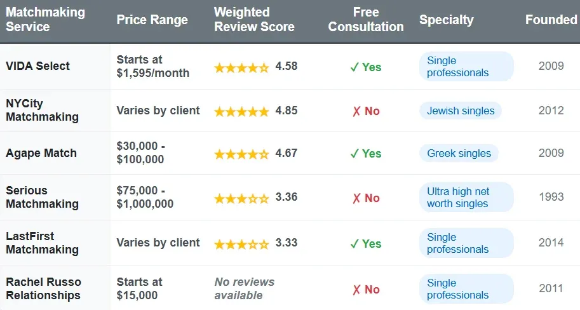Select the Greek singles specialty tag
Screen dimensions: 580x310
[459, 153]
